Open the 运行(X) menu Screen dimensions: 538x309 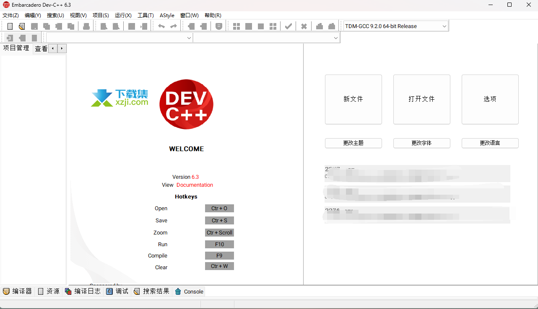(123, 15)
